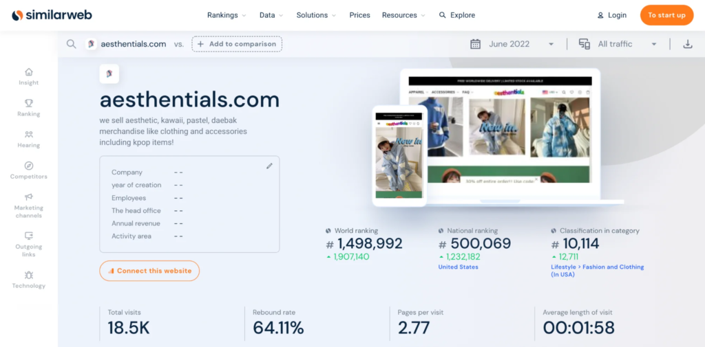The width and height of the screenshot is (705, 347).
Task: Expand the All traffic dropdown
Action: (618, 44)
